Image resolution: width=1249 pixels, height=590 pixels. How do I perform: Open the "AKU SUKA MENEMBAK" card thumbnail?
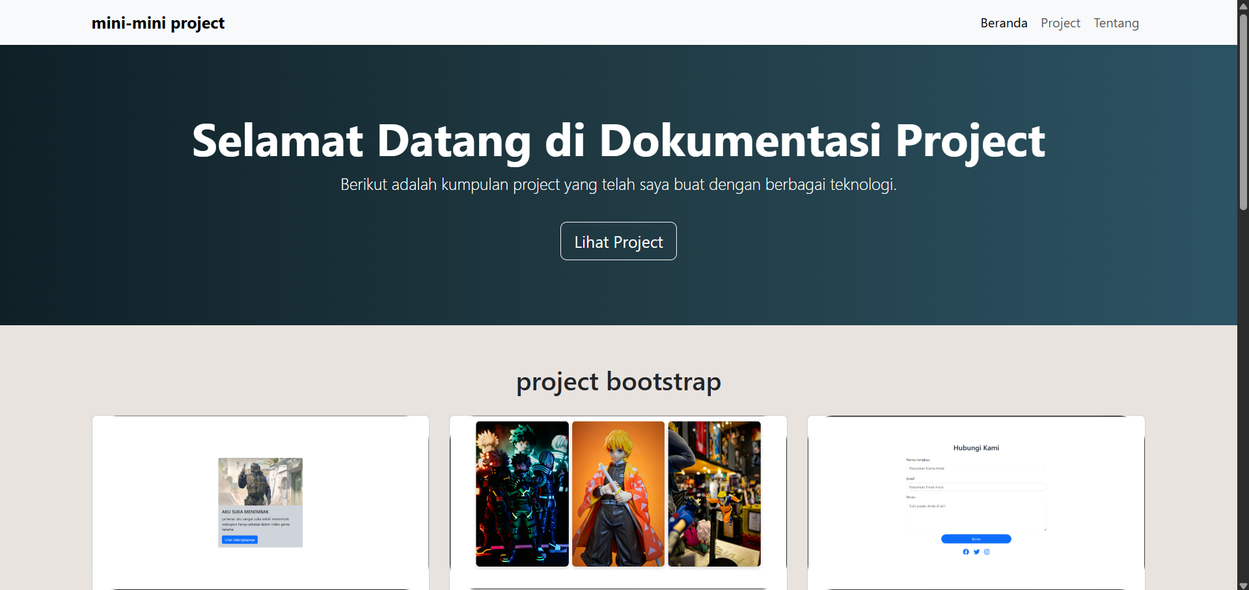click(260, 502)
